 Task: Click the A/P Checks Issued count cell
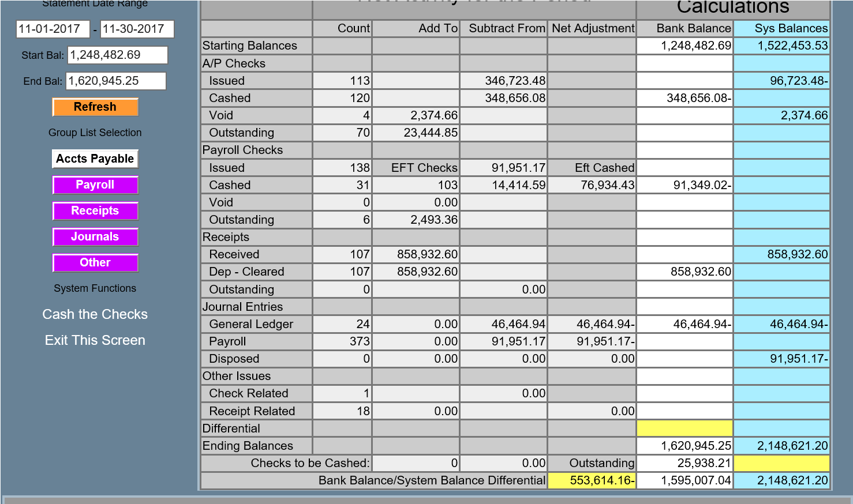[x=342, y=81]
